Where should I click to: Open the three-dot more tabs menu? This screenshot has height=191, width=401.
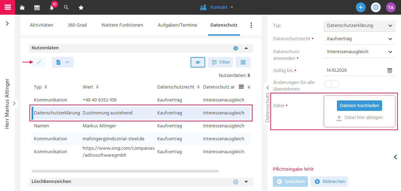tap(251, 25)
